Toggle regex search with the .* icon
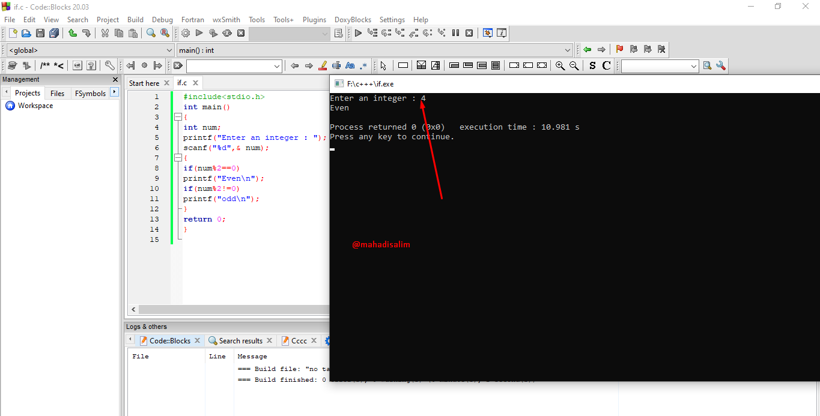The image size is (820, 416). 364,66
